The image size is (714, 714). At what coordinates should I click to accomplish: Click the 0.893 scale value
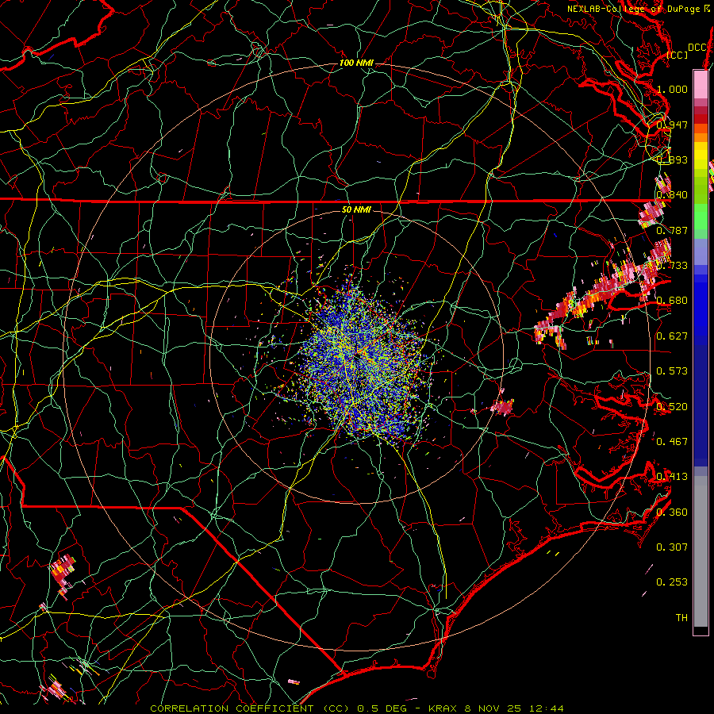pos(672,159)
